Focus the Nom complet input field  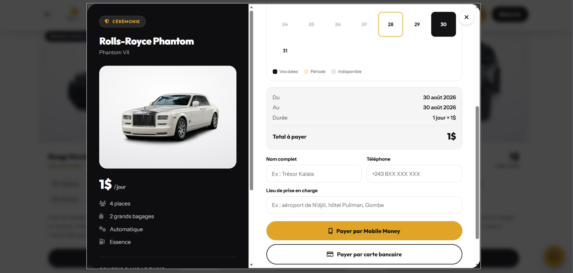[x=314, y=174]
